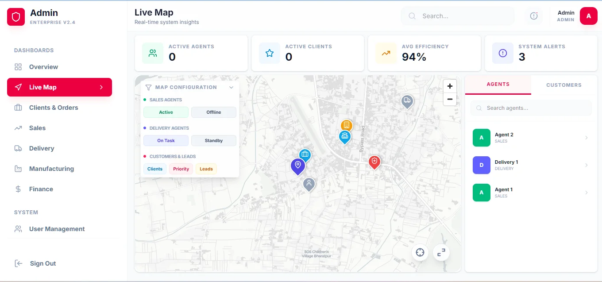Expand the Agent 1 row chevron
Viewport: 602px width, 282px height.
click(x=587, y=193)
